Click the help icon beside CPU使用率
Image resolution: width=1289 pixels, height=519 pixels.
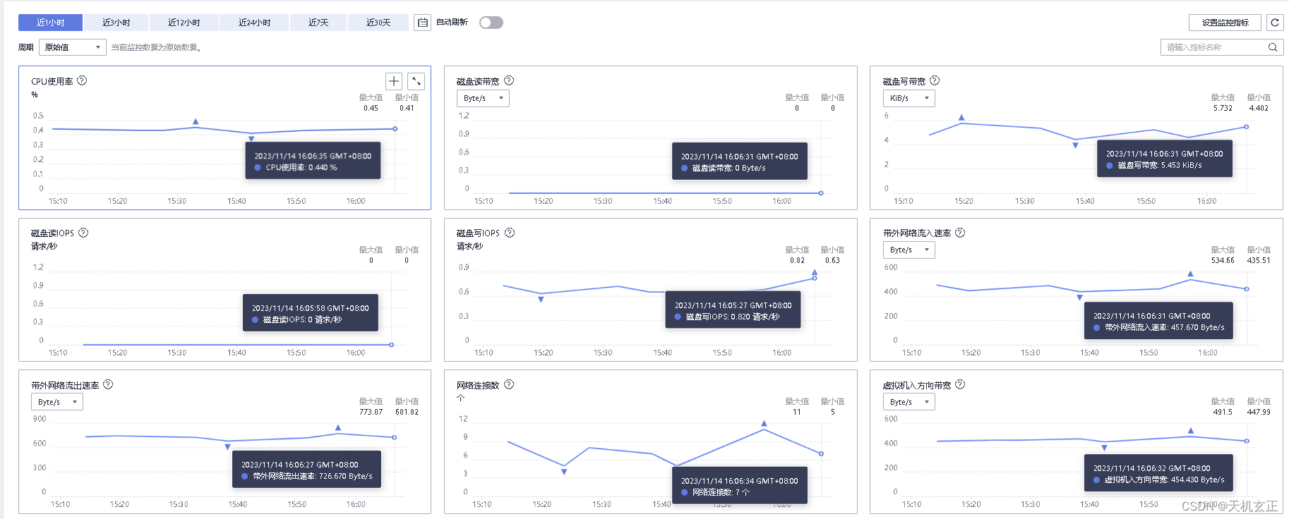click(82, 80)
